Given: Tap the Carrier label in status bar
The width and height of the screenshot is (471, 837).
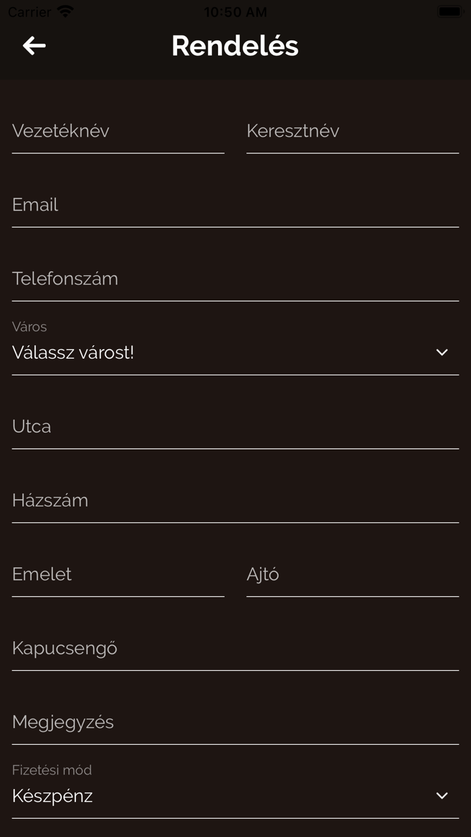Looking at the screenshot, I should pos(30,12).
